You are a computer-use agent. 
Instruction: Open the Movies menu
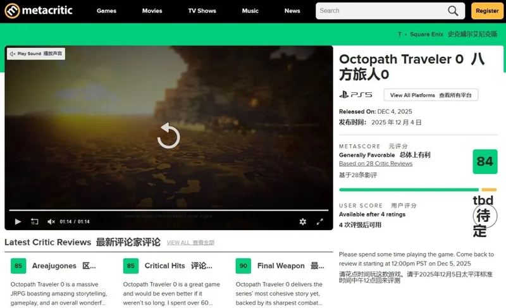(x=152, y=11)
